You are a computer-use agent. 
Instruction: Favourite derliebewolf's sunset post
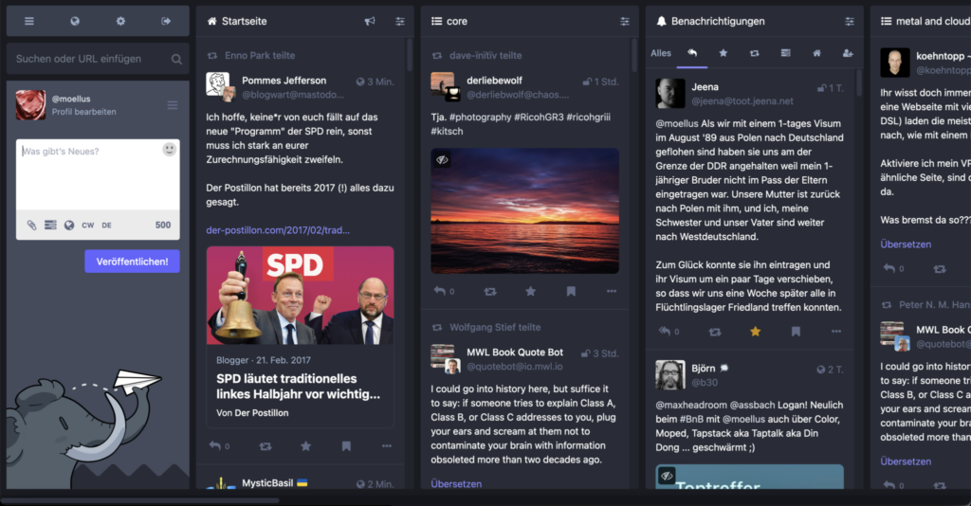coord(531,291)
